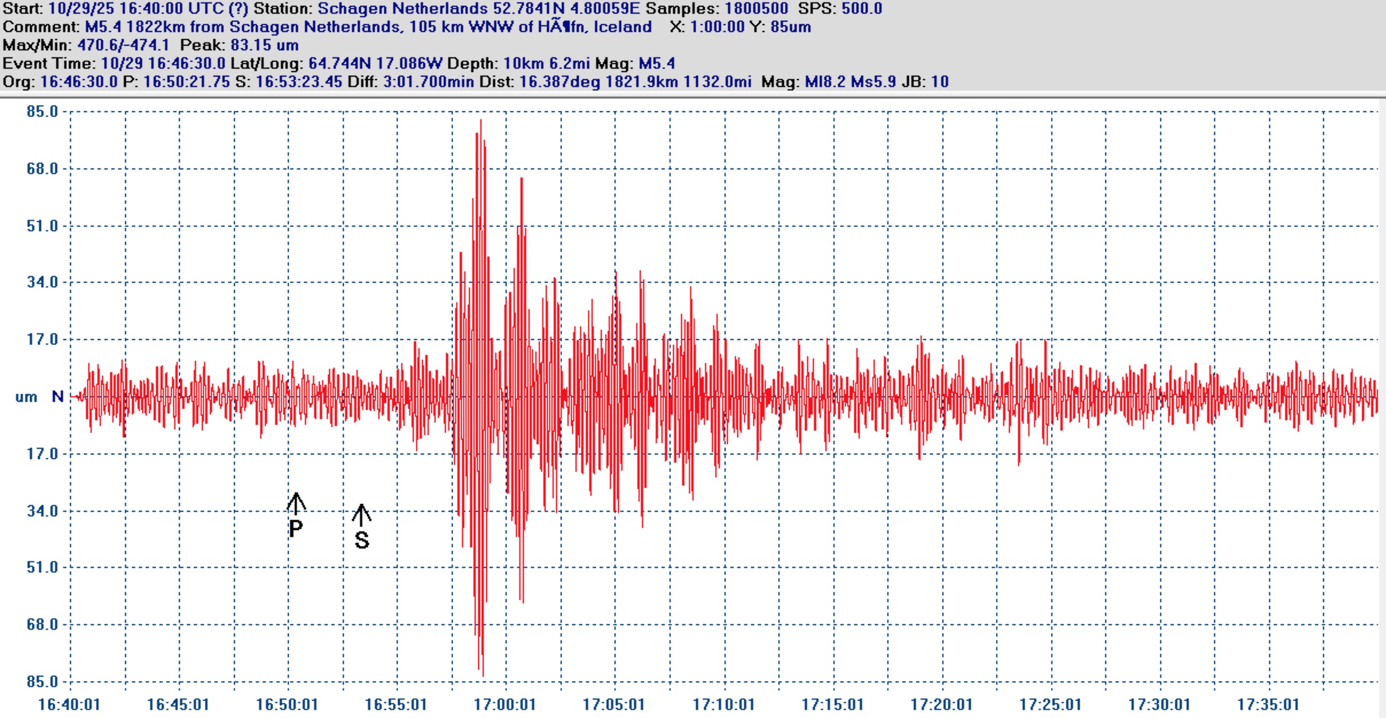Click the Samples 1800500 value in header
Screen dimensions: 1386x718
[756, 9]
